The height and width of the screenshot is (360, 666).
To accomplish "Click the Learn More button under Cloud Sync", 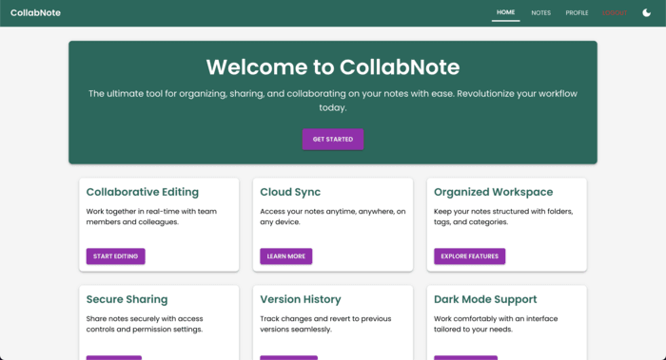I will 285,256.
